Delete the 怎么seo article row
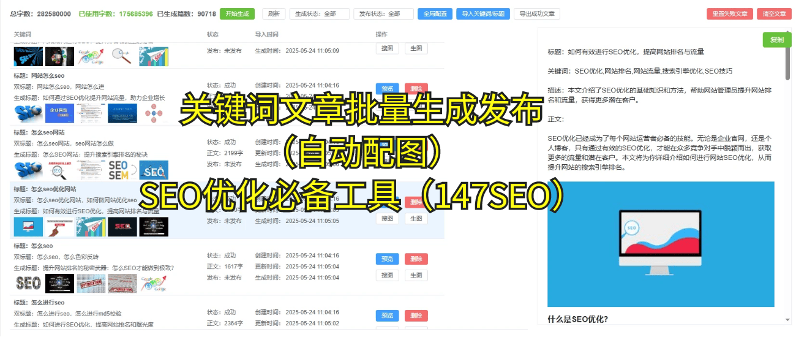796x337 pixels. pyautogui.click(x=416, y=259)
